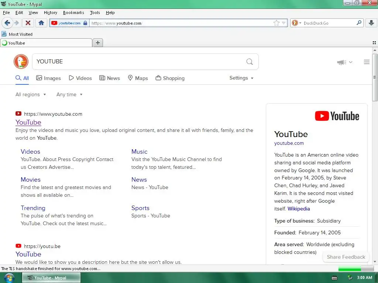This screenshot has width=378, height=283.
Task: Click the YouTube - Mypal taskbar button
Action: tap(51, 278)
